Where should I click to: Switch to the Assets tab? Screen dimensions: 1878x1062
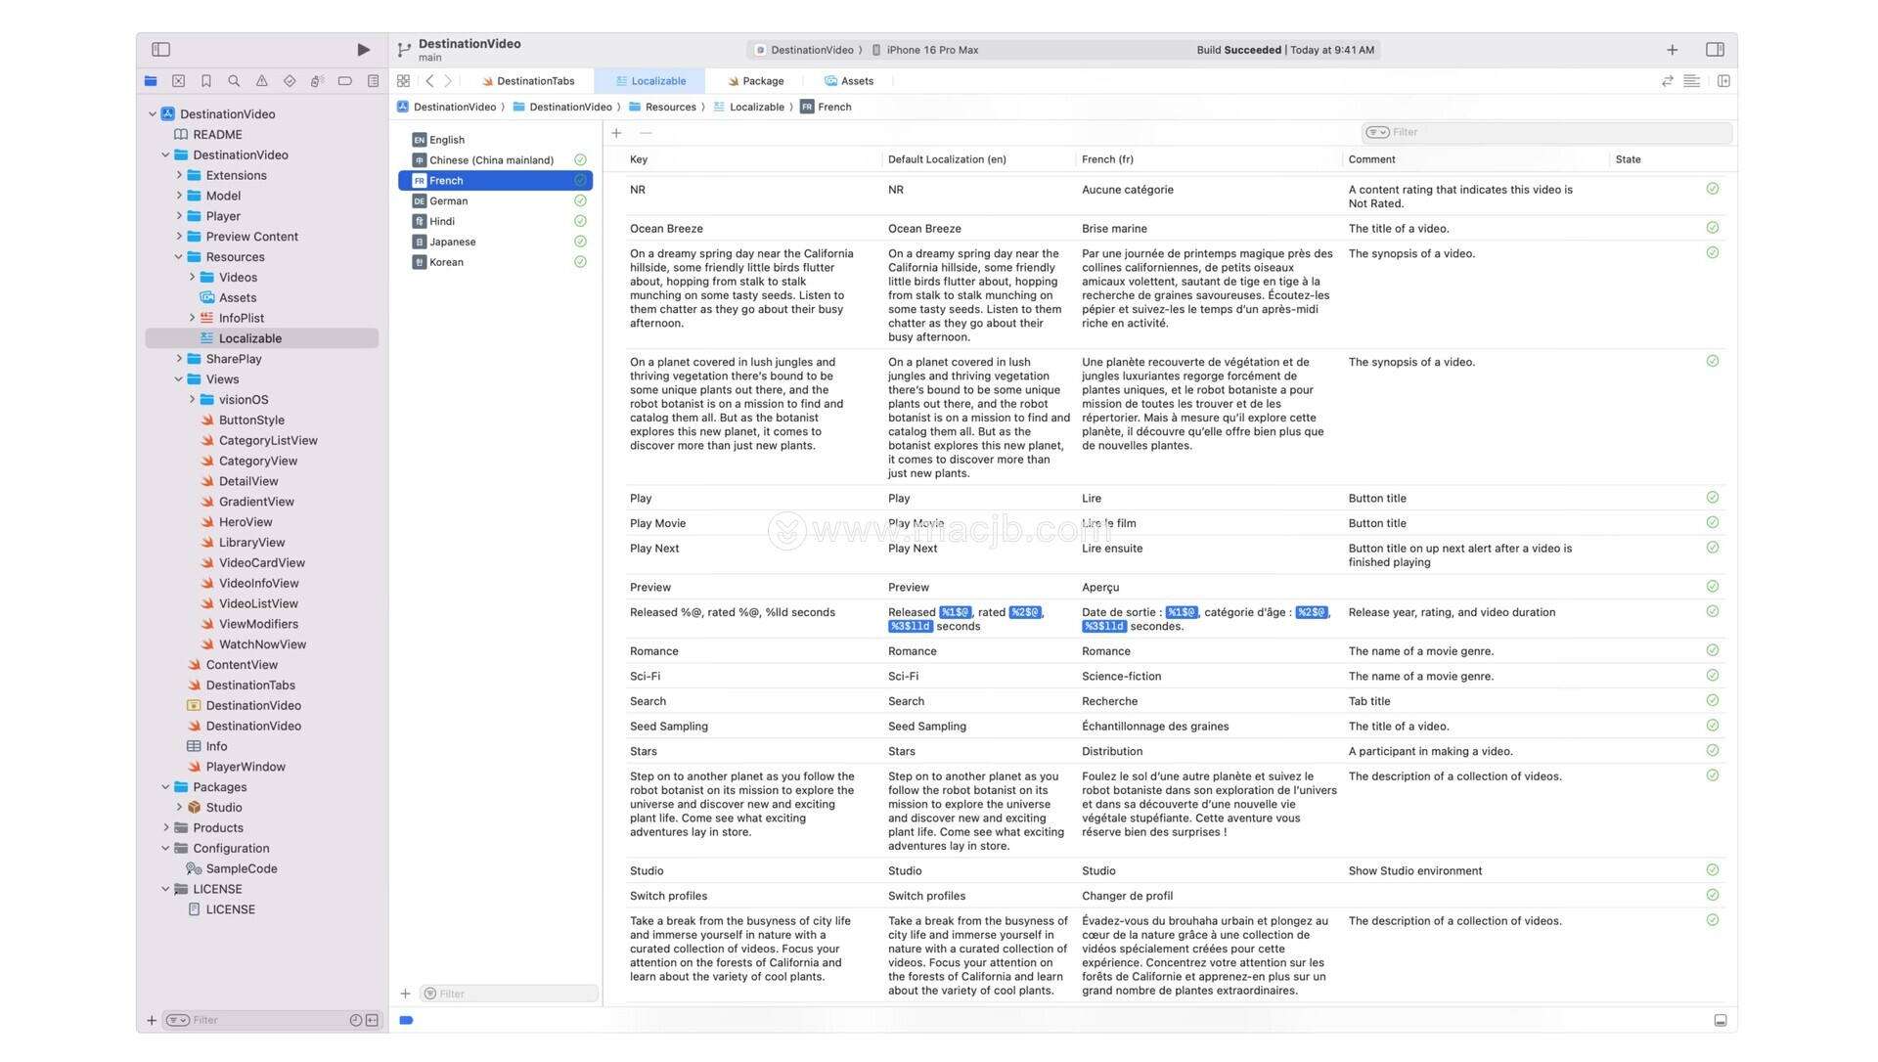pyautogui.click(x=849, y=81)
